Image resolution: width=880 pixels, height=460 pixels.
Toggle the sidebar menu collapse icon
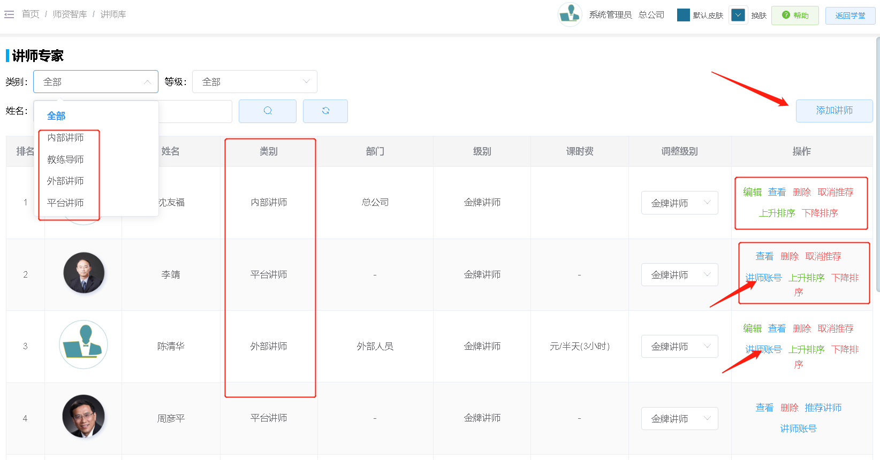9,14
